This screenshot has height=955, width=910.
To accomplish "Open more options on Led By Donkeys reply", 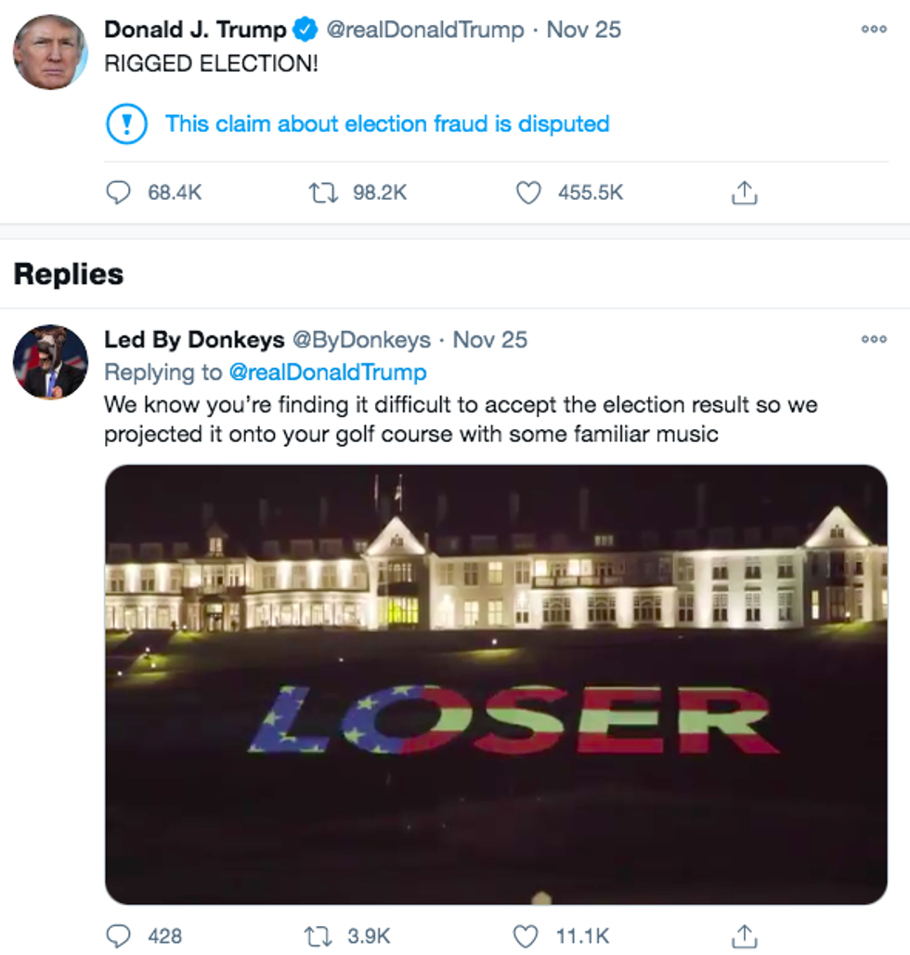I will pyautogui.click(x=873, y=340).
